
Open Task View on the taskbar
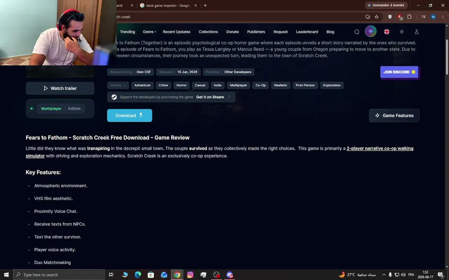click(111, 275)
